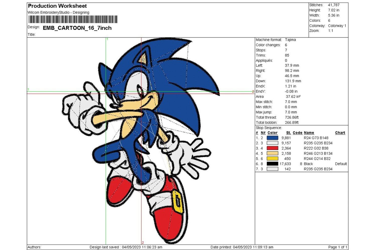Image resolution: width=376 pixels, height=250 pixels.
Task: Click the "Color" column header
Action: (x=272, y=133)
